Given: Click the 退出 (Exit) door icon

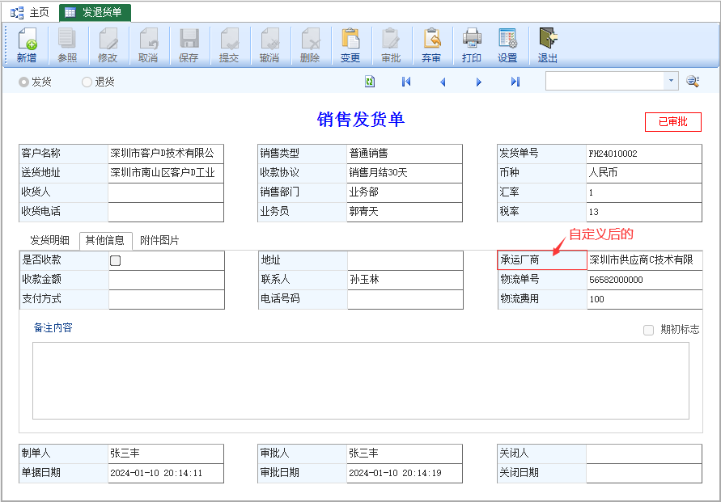Looking at the screenshot, I should [x=548, y=39].
